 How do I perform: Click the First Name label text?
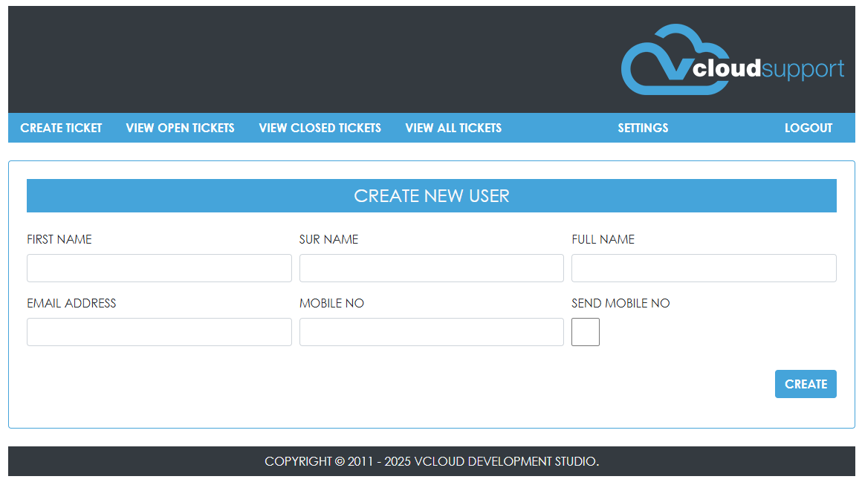click(59, 239)
